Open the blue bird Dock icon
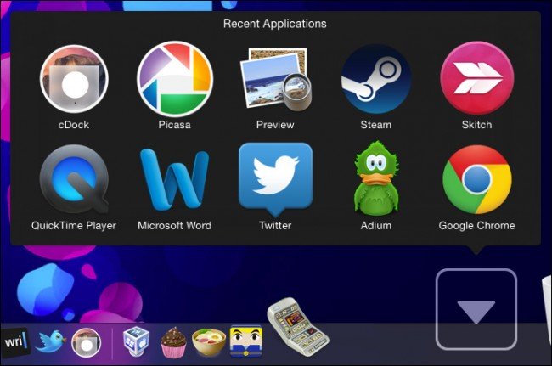552x366 pixels. (50, 341)
